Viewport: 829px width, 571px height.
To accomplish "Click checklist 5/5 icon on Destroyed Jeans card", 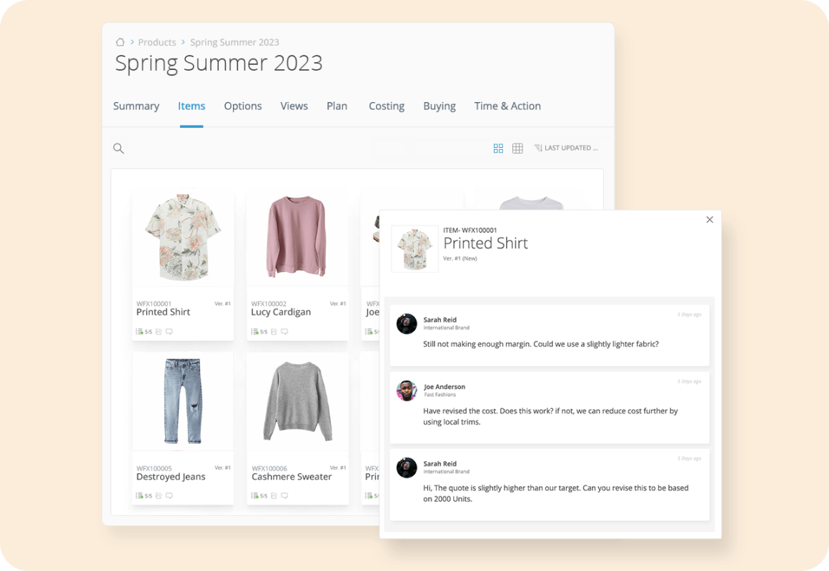I will pos(144,496).
